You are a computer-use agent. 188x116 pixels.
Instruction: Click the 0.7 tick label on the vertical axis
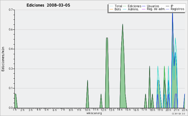coord(11,10)
